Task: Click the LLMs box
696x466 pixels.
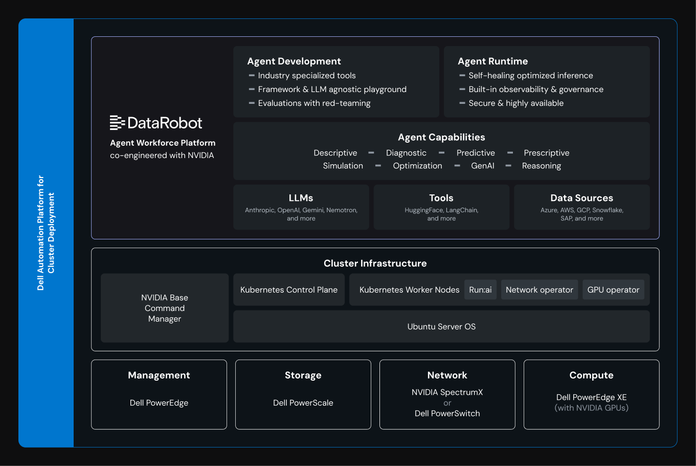Action: (x=301, y=207)
